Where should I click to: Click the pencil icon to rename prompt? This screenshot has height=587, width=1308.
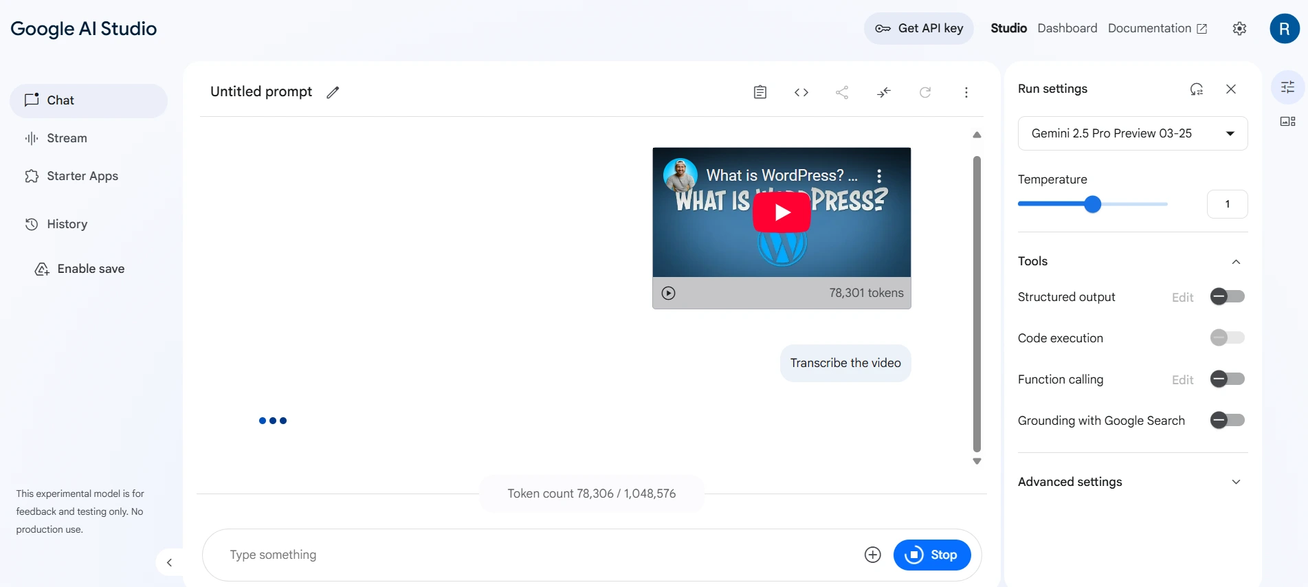tap(333, 92)
